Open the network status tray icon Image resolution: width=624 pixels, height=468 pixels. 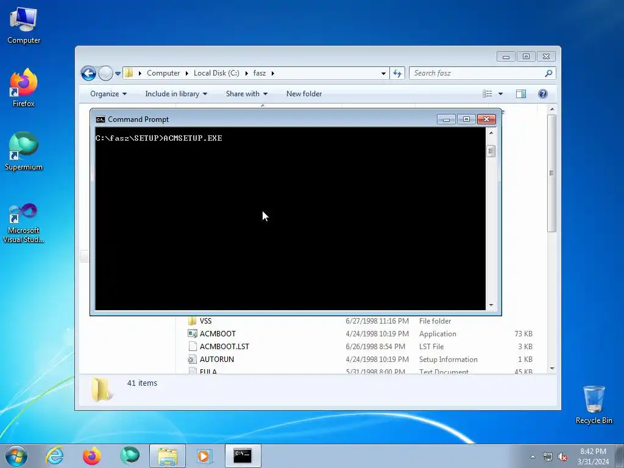coord(548,456)
